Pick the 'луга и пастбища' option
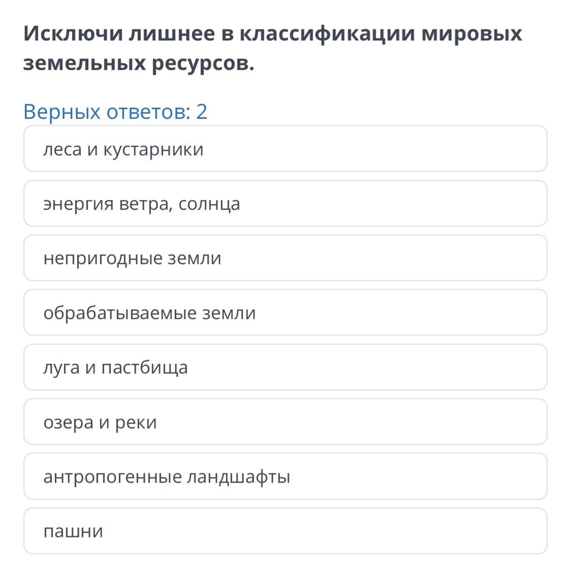 [285, 367]
